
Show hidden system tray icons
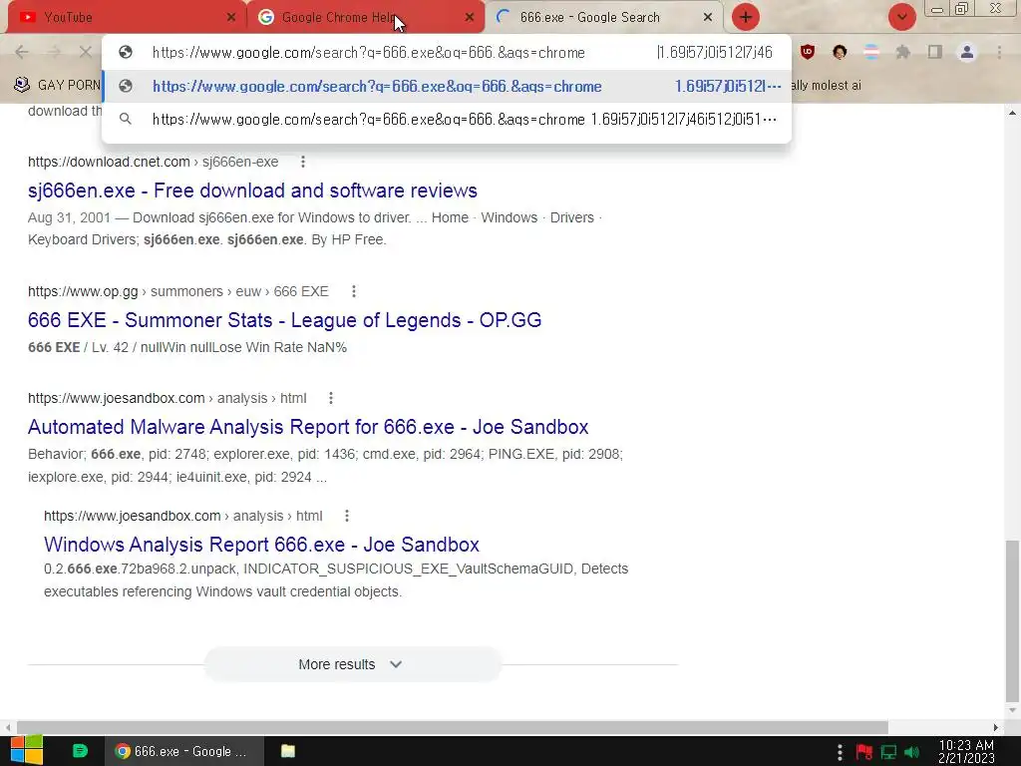tap(840, 752)
